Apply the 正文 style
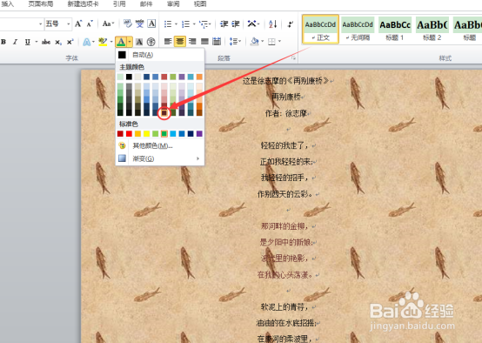 (x=320, y=30)
